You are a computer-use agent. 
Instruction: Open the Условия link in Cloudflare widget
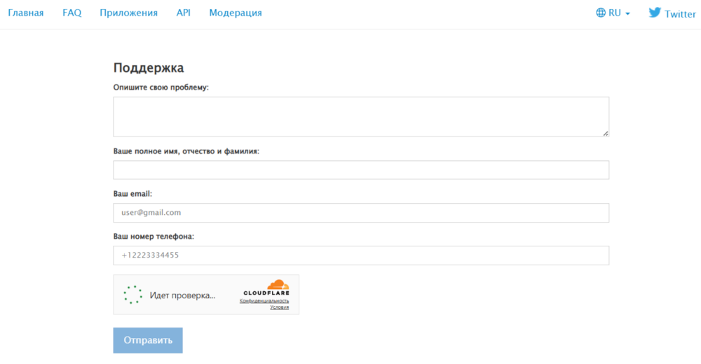[280, 307]
